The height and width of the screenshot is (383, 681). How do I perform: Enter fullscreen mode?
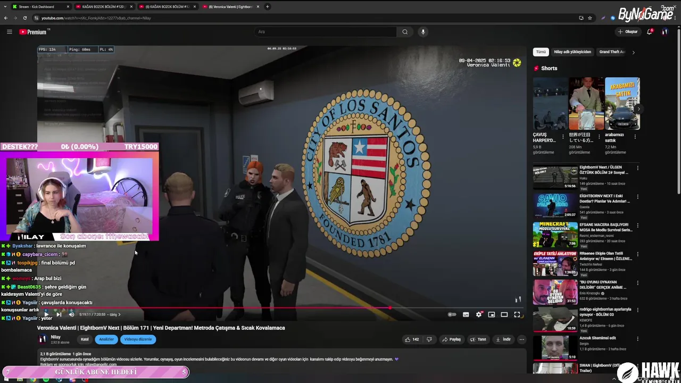517,314
